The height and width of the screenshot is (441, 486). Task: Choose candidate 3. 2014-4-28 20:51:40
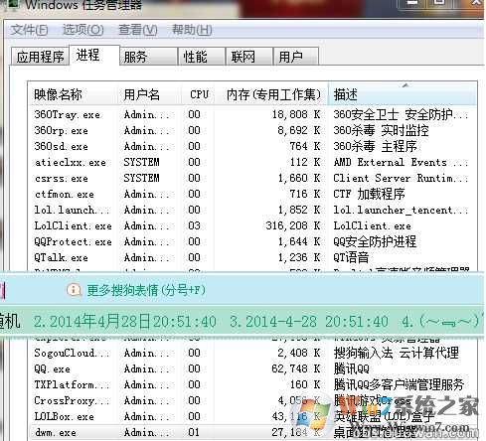coord(309,322)
